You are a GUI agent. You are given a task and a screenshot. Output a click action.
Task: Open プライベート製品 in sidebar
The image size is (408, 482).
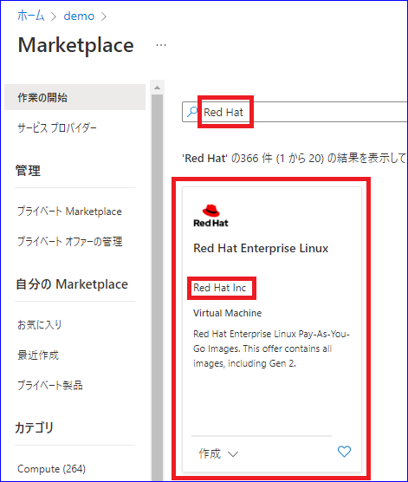(50, 385)
